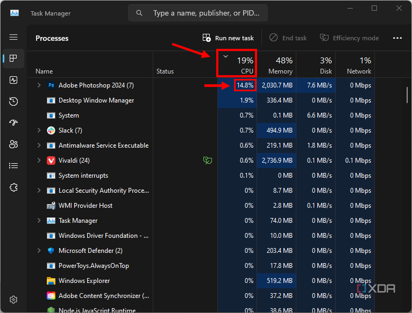Expand the Microsoft Defender (2) group
412x313 pixels.
click(x=39, y=251)
